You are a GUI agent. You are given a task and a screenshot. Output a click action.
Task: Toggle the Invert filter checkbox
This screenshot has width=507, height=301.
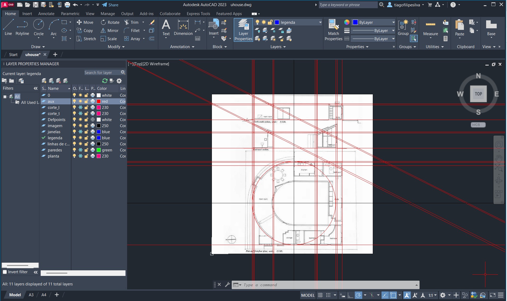coord(5,272)
